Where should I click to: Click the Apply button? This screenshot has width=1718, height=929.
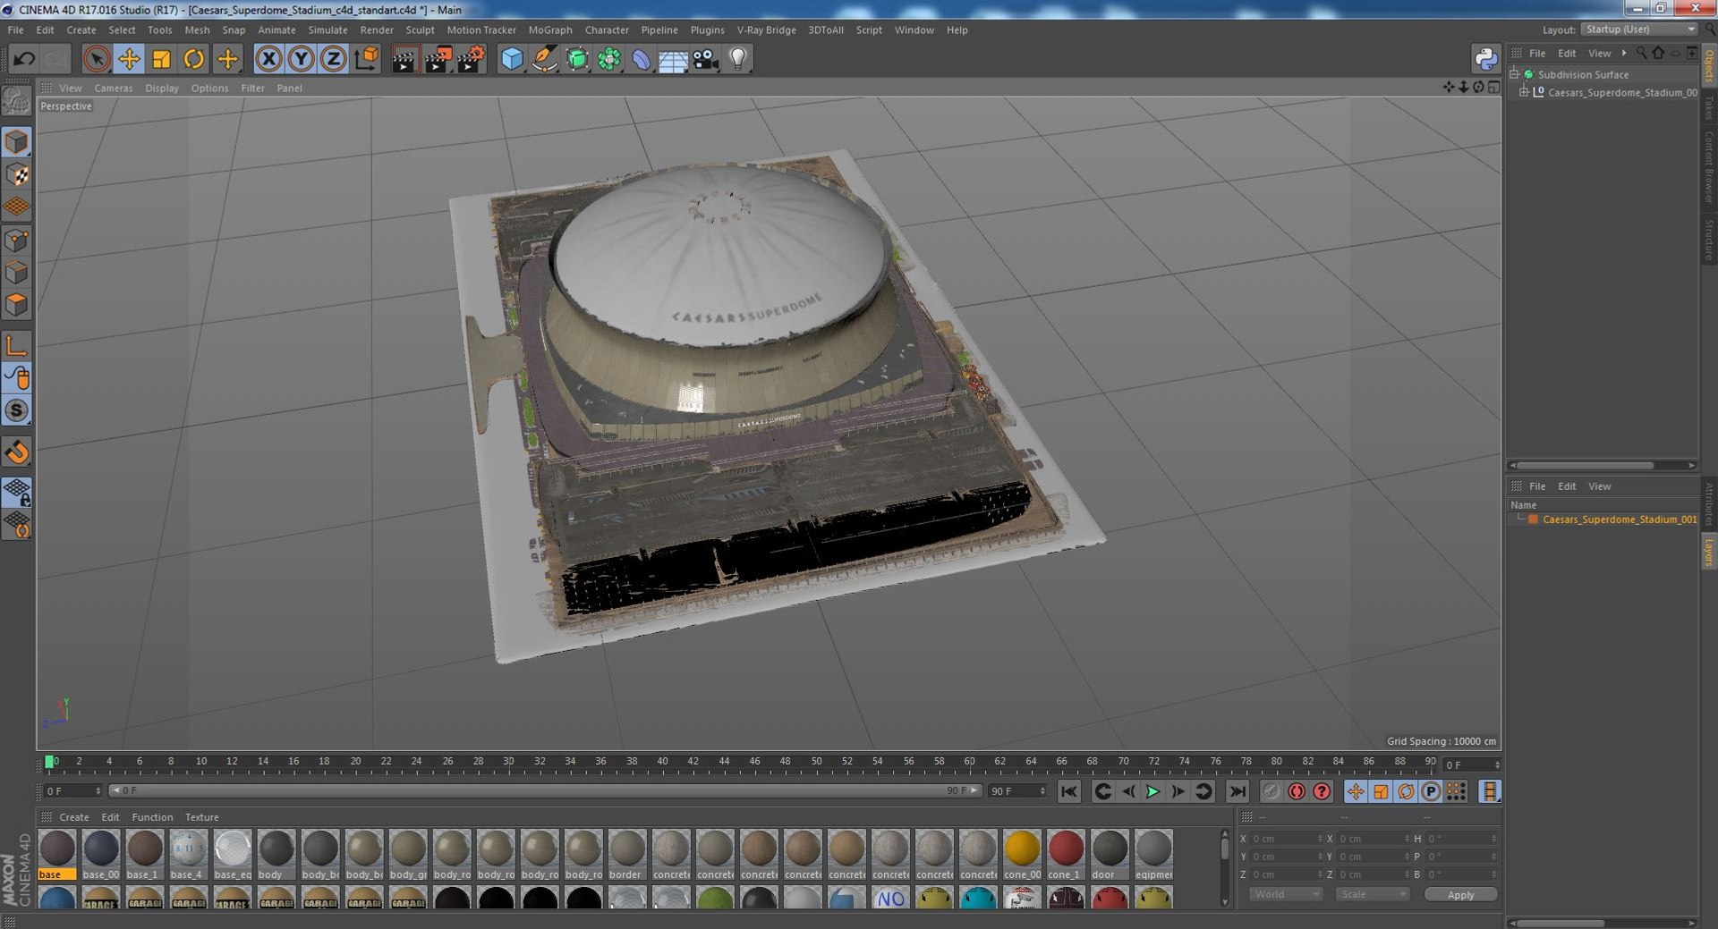tap(1460, 894)
